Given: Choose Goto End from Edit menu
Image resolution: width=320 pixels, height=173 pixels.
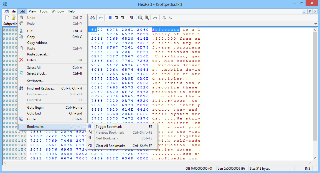Looking at the screenshot, I should click(53, 113).
